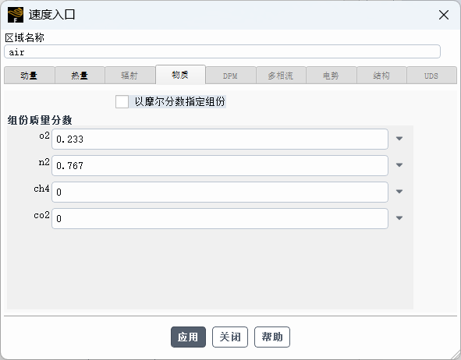This screenshot has height=360, width=461.
Task: Click the o2 mass fraction input field
Action: pos(220,139)
